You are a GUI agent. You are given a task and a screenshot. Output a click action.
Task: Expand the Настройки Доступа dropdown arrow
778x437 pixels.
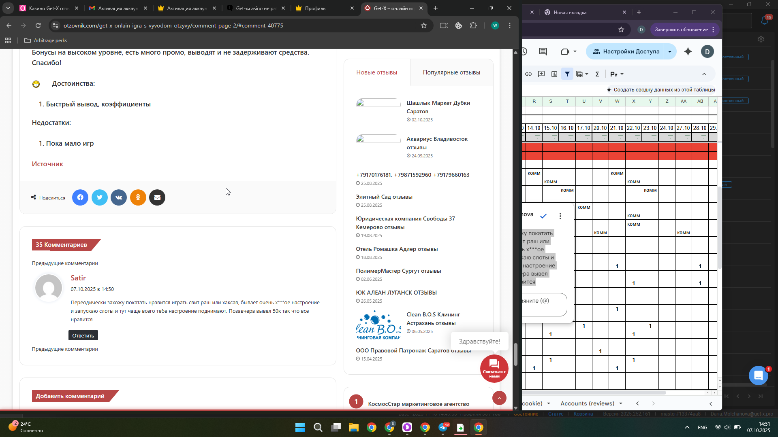pos(670,51)
